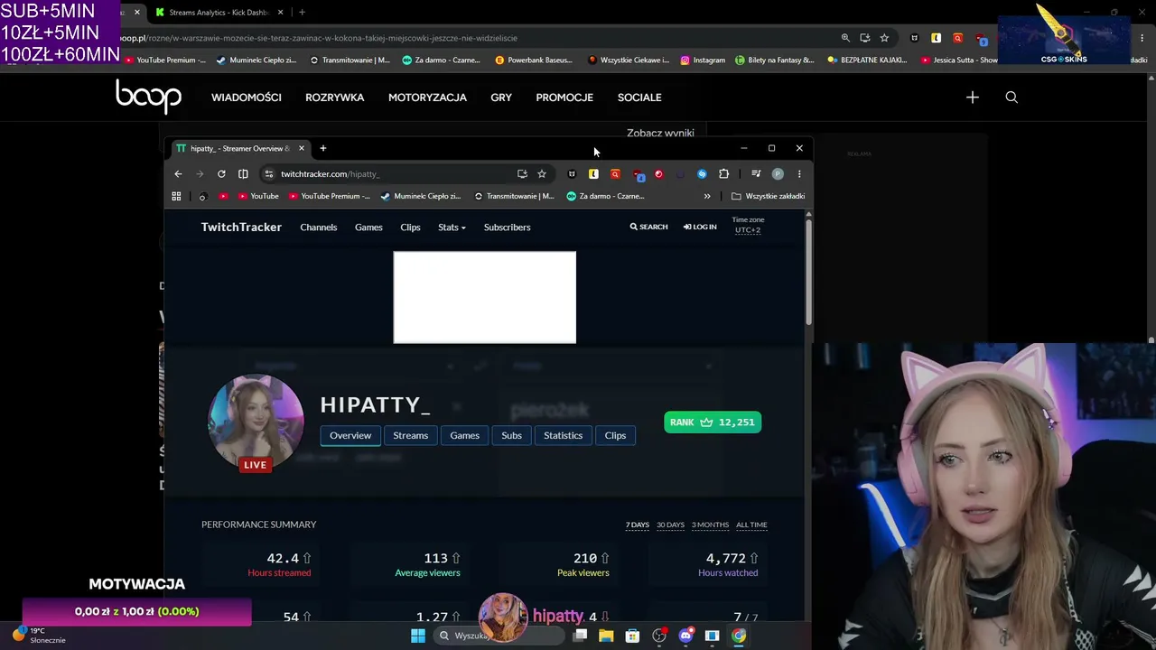
Task: Open the Clips tab under HIPATTY_
Action: [615, 435]
